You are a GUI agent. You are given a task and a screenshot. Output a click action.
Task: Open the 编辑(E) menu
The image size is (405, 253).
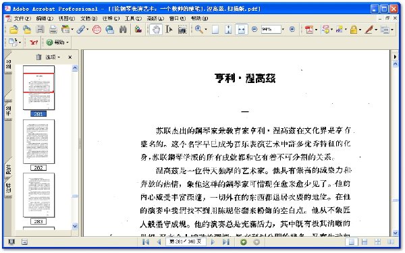pyautogui.click(x=45, y=18)
